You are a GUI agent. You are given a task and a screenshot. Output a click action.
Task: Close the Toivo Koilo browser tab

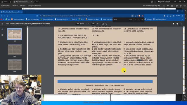click(x=21, y=12)
